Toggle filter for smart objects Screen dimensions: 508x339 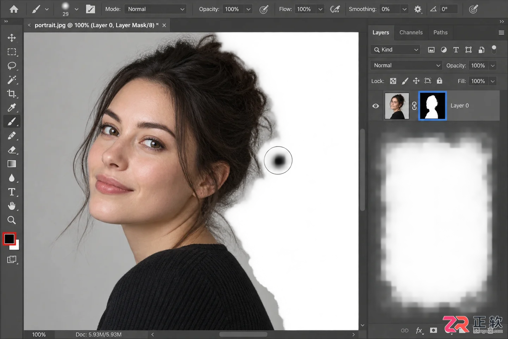pos(481,50)
